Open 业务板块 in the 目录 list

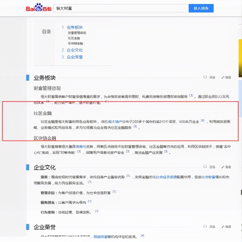(x=75, y=27)
